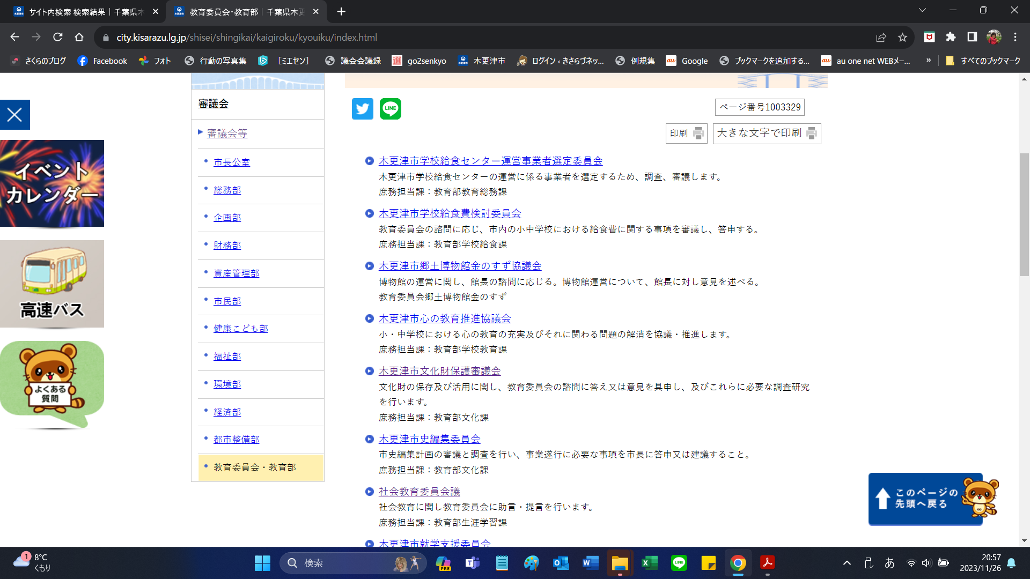This screenshot has height=579, width=1030.
Task: Click the page vertical scrollbar thumb
Action: (x=1024, y=214)
